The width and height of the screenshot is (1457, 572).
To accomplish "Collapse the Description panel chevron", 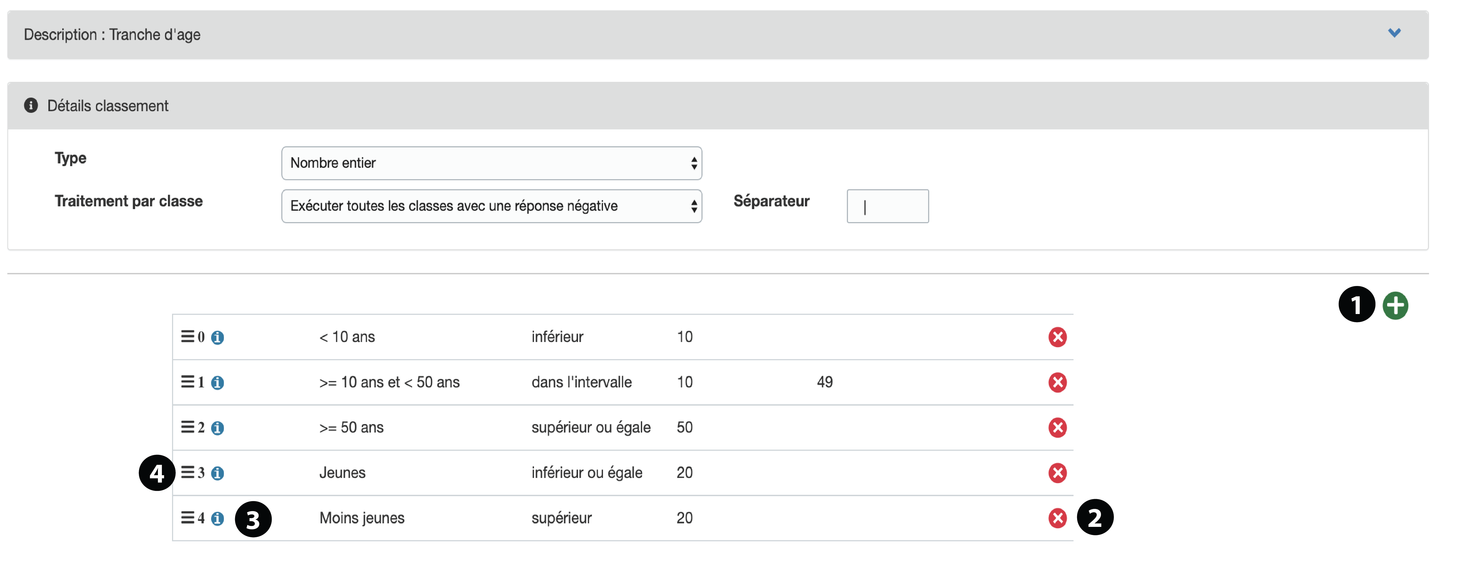I will (x=1394, y=33).
